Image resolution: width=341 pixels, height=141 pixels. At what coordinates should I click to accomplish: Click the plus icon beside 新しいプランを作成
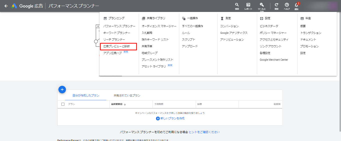pyautogui.click(x=158, y=119)
